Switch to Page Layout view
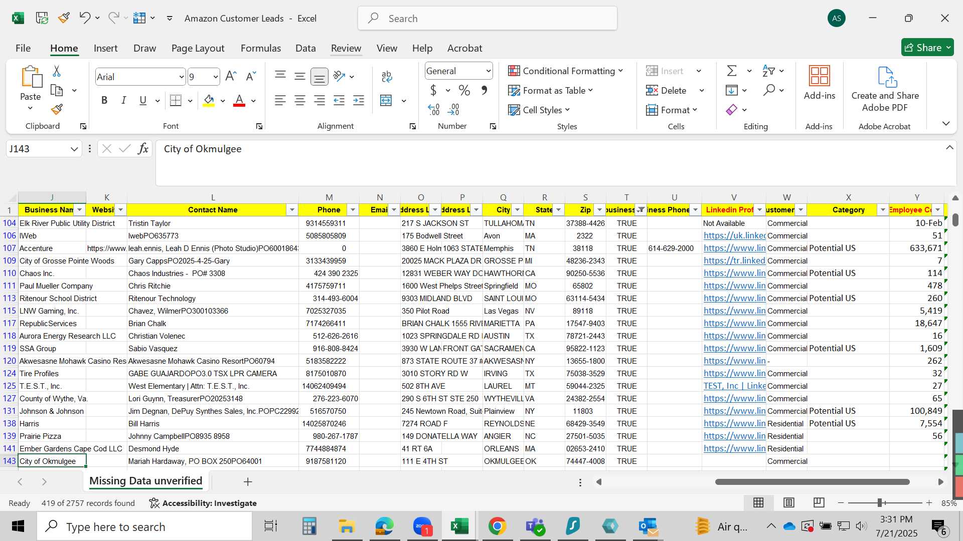The image size is (963, 541). tap(788, 502)
